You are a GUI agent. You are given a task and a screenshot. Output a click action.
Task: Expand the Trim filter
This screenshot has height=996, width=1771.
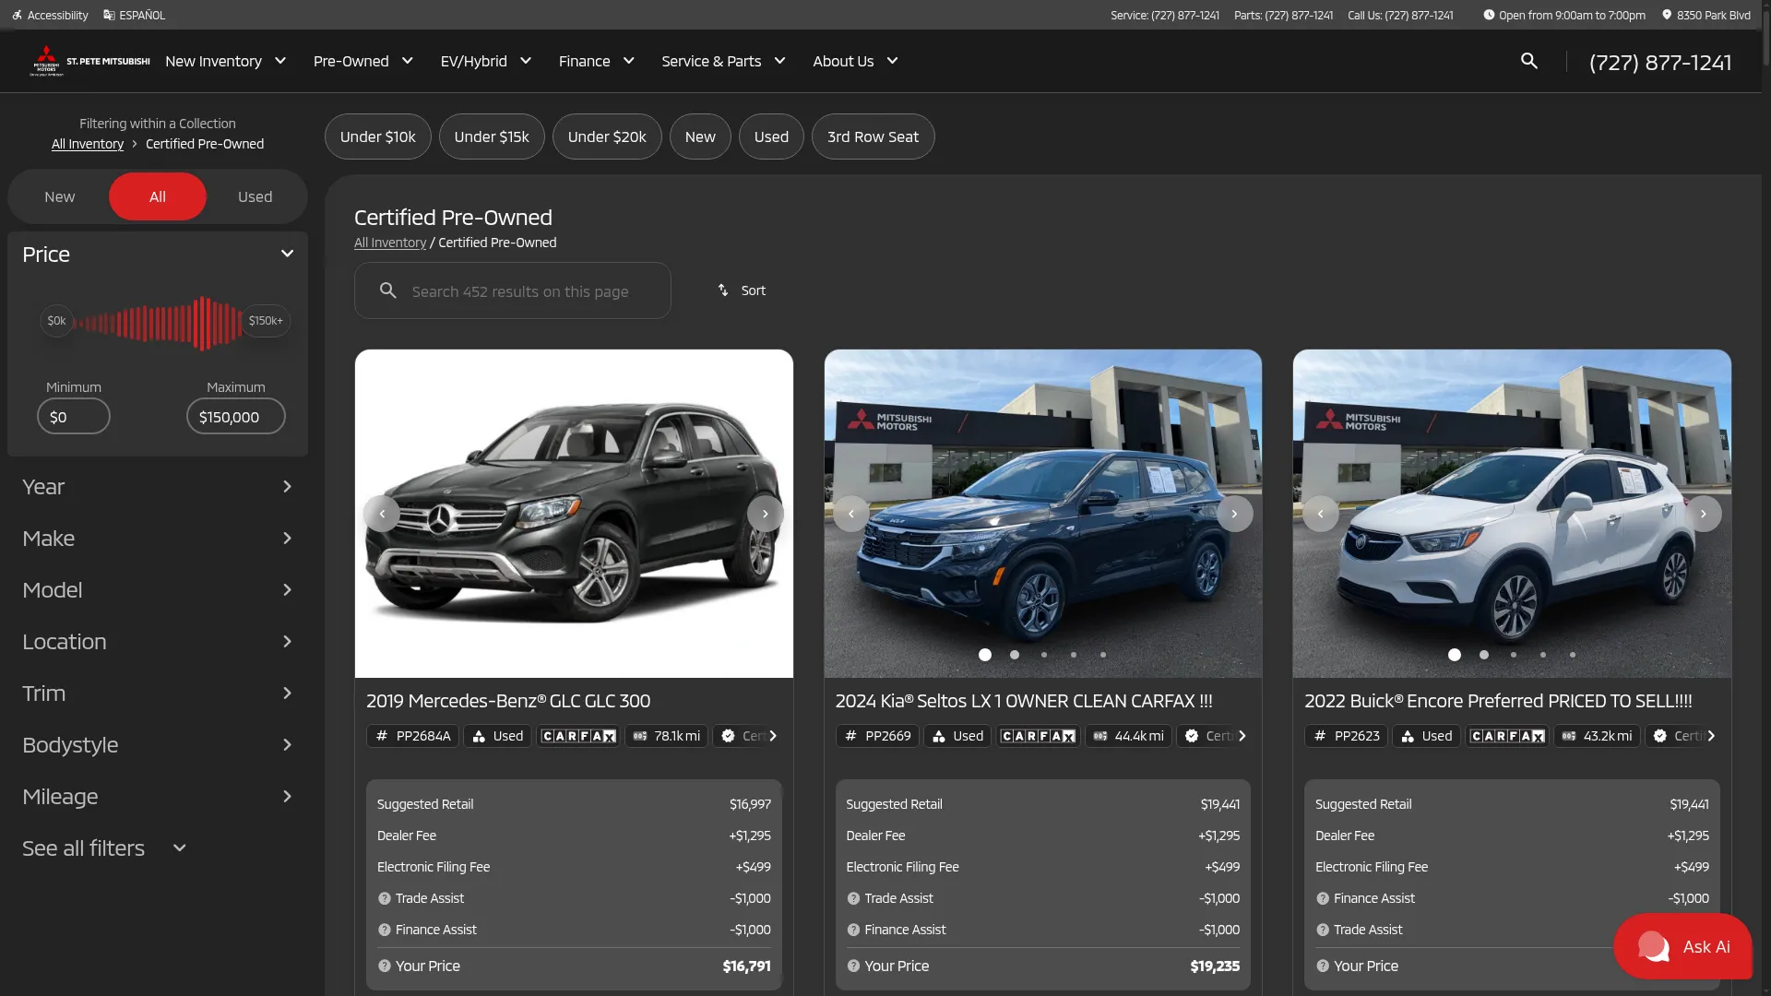pyautogui.click(x=158, y=694)
